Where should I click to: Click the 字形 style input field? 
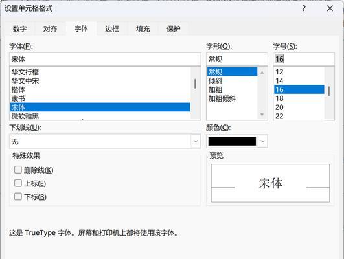tap(237, 59)
